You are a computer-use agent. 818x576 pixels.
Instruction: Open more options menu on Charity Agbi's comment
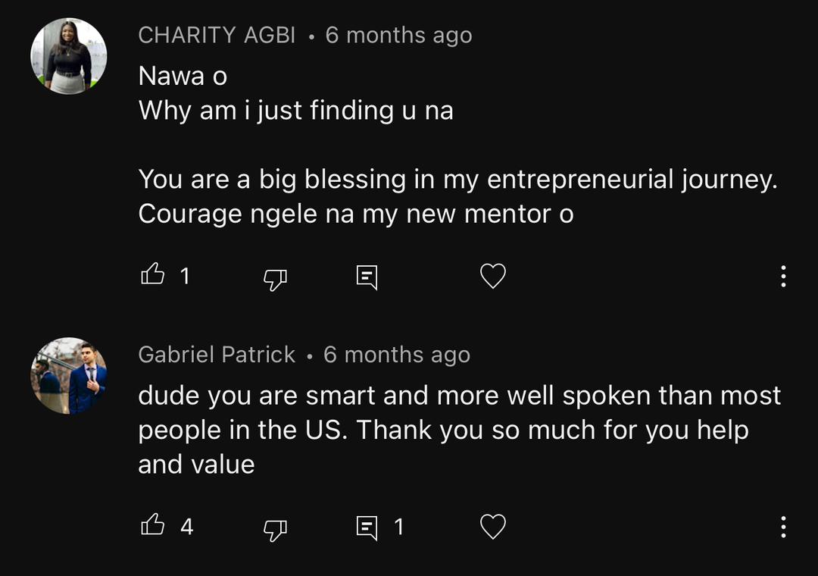coord(783,277)
